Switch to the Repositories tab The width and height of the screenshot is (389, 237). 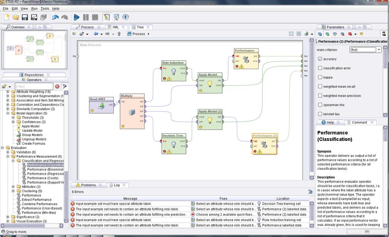coord(34,75)
